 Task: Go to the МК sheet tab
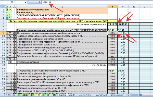55,95
